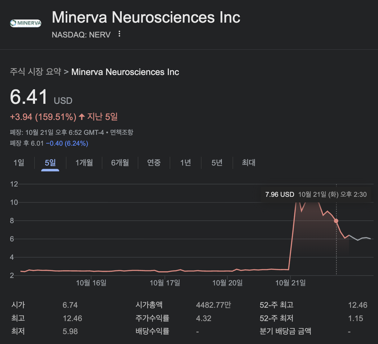The width and height of the screenshot is (378, 344).
Task: Click the after-hours −0.40 (6.24%) value
Action: [67, 143]
